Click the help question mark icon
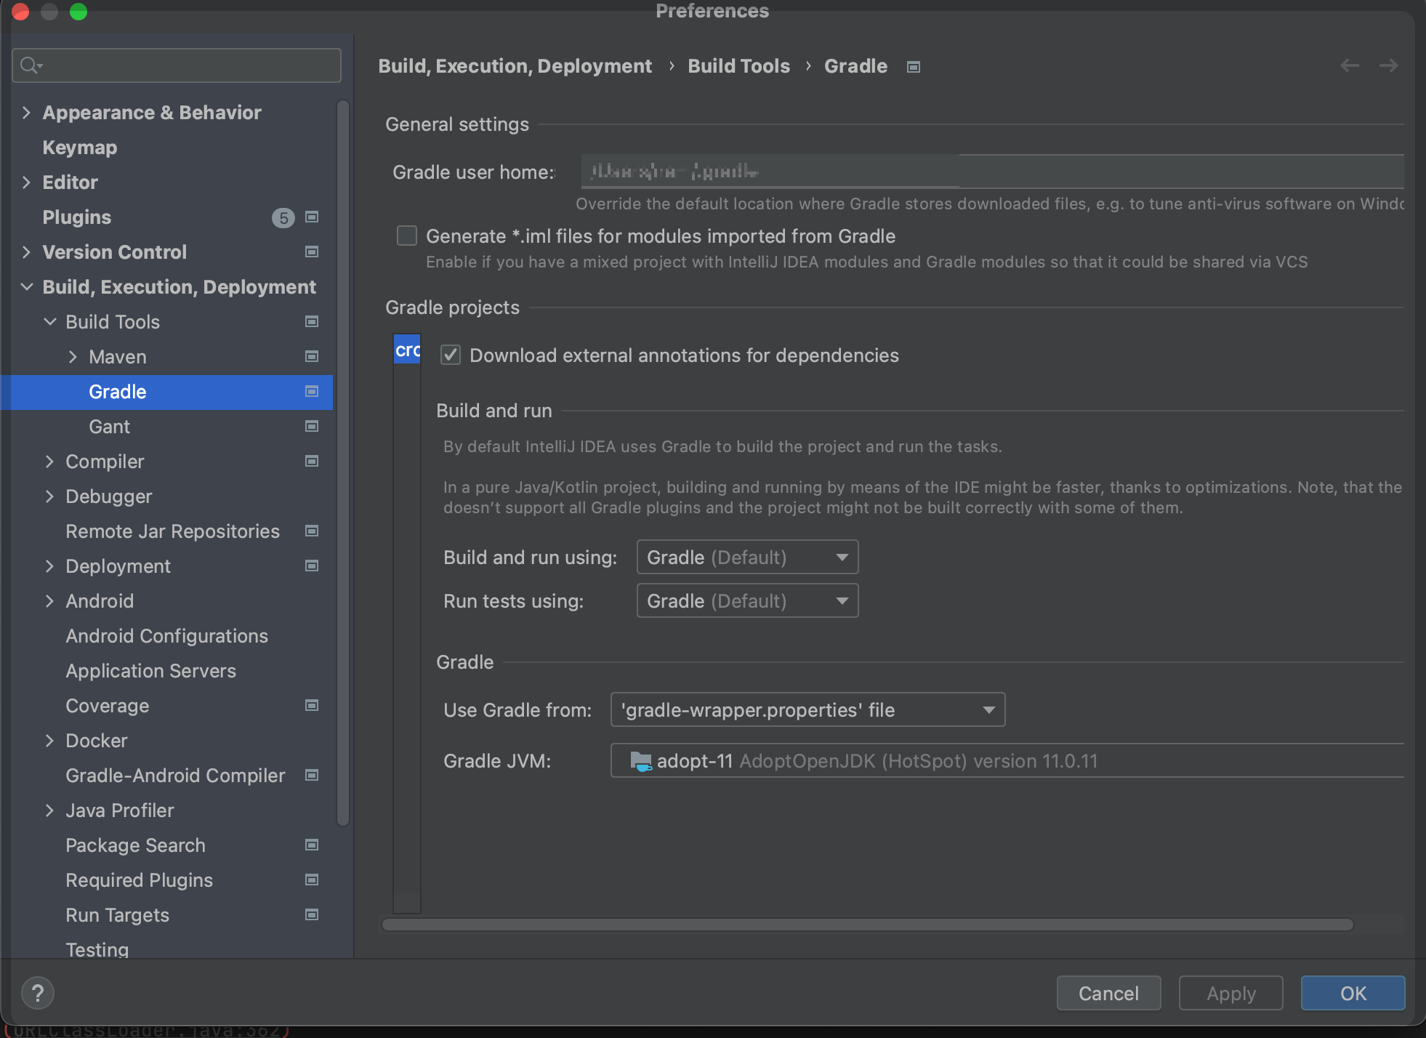 (x=37, y=993)
